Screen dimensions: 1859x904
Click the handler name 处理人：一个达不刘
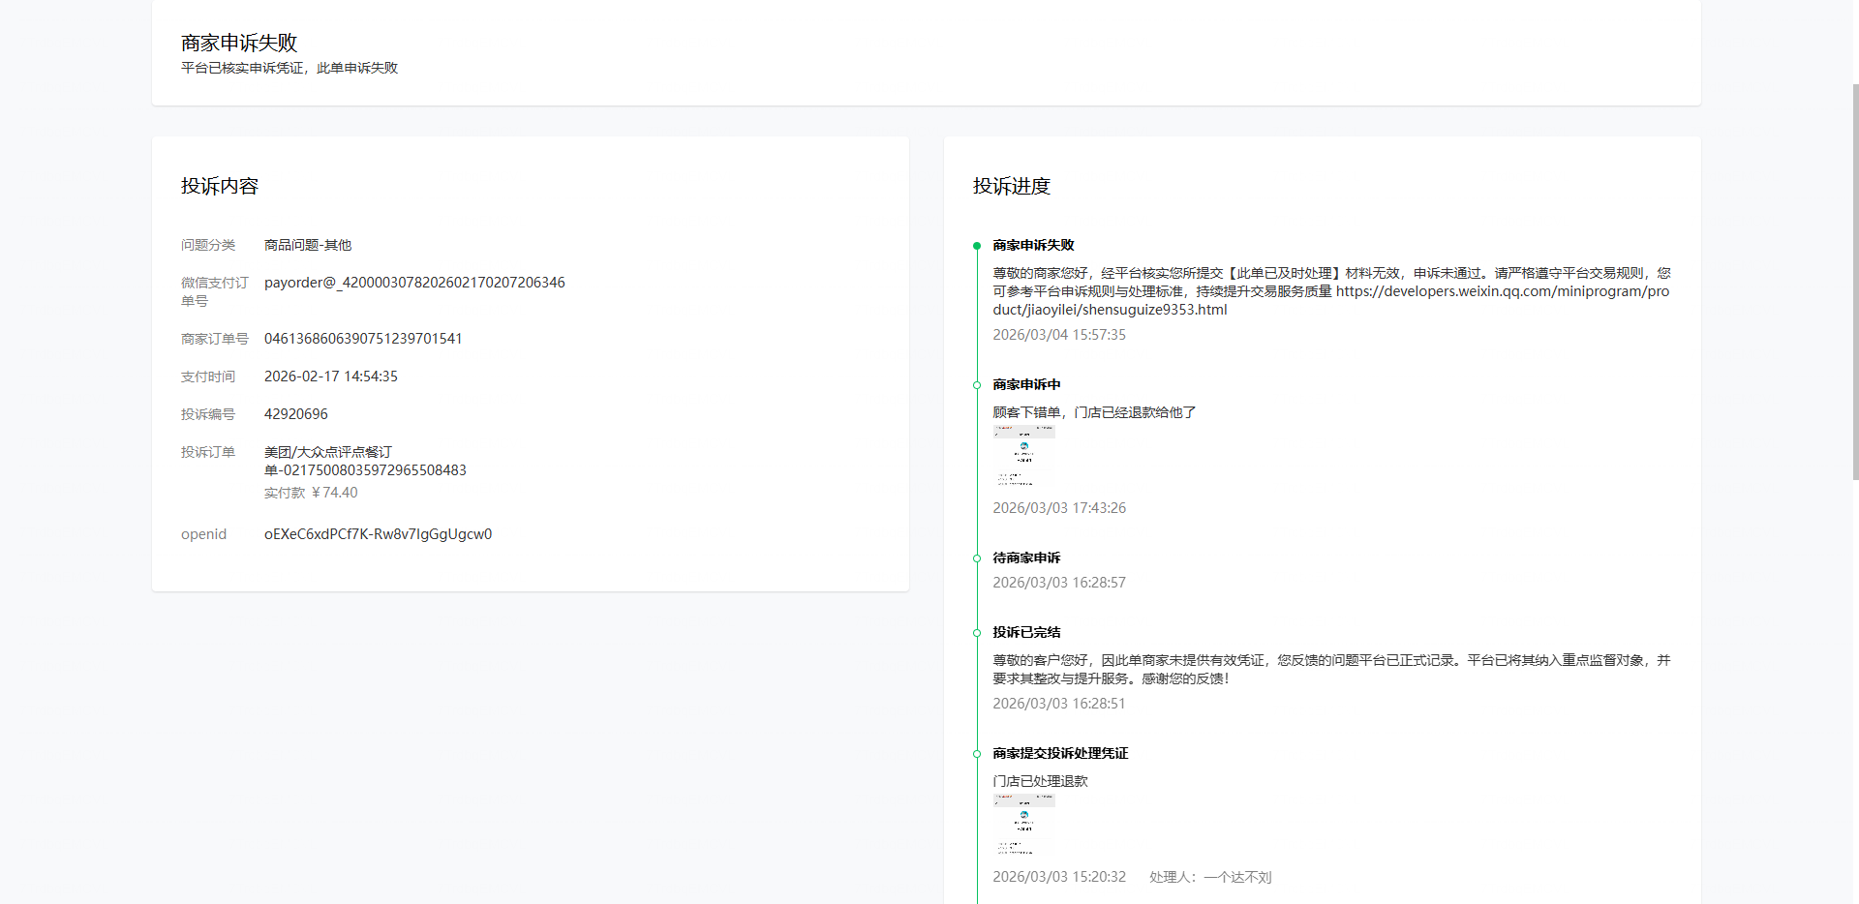(1210, 877)
